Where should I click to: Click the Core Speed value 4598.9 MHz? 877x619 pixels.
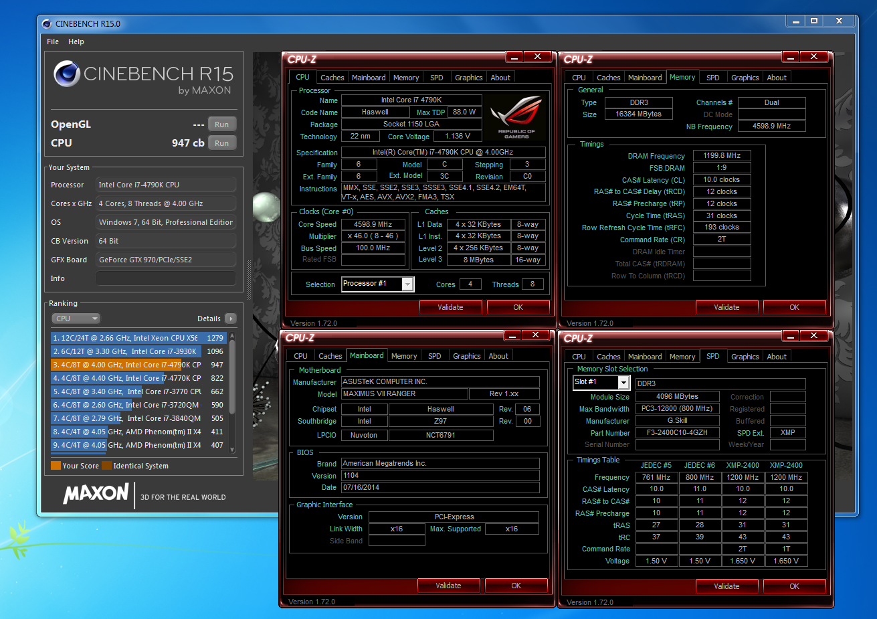373,225
